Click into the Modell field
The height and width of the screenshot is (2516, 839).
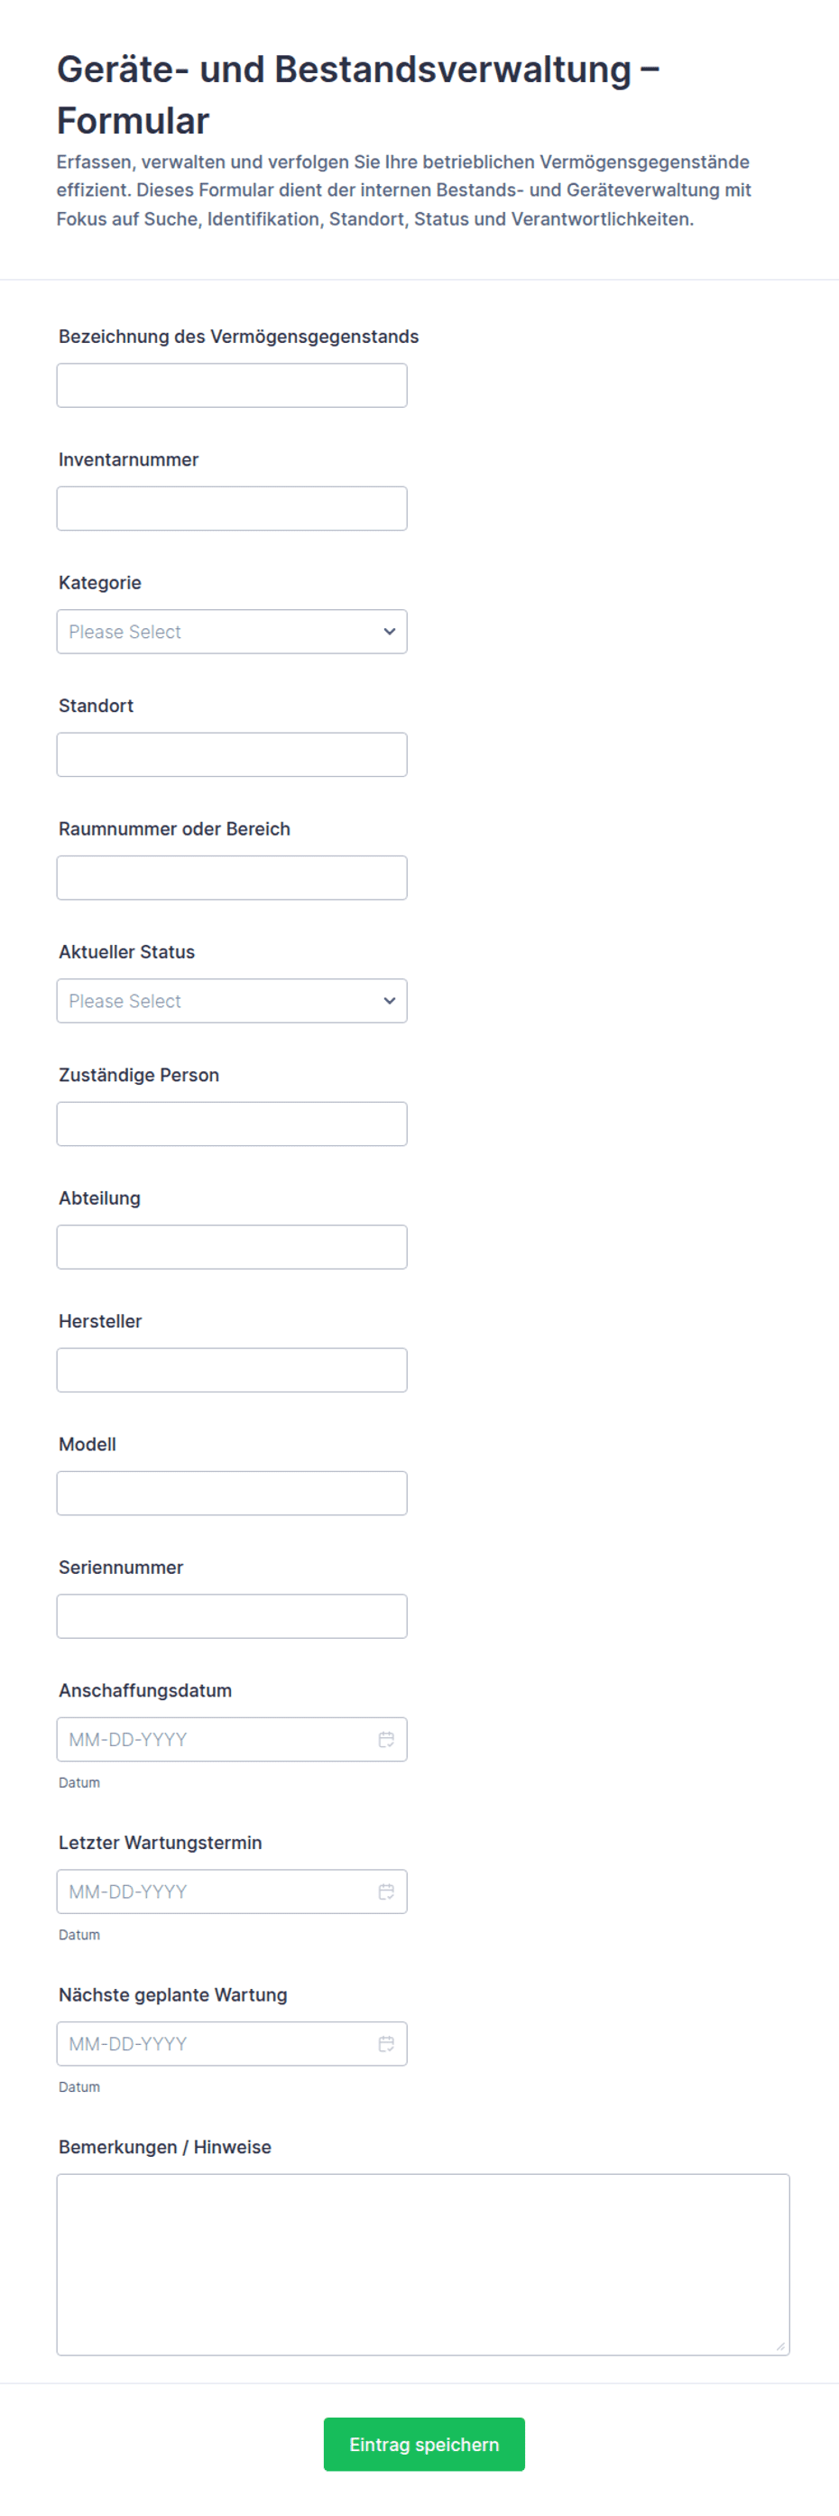[232, 1494]
